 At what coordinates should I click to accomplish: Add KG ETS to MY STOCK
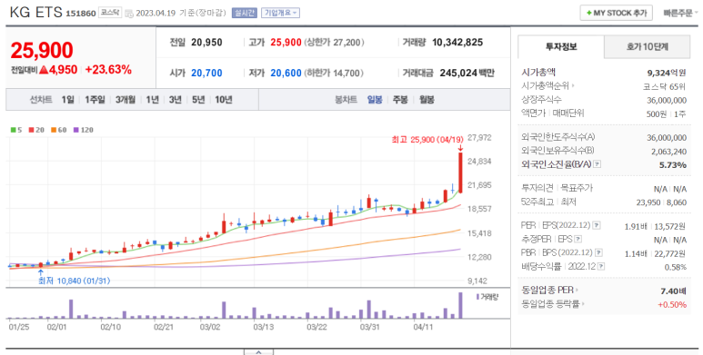click(616, 13)
